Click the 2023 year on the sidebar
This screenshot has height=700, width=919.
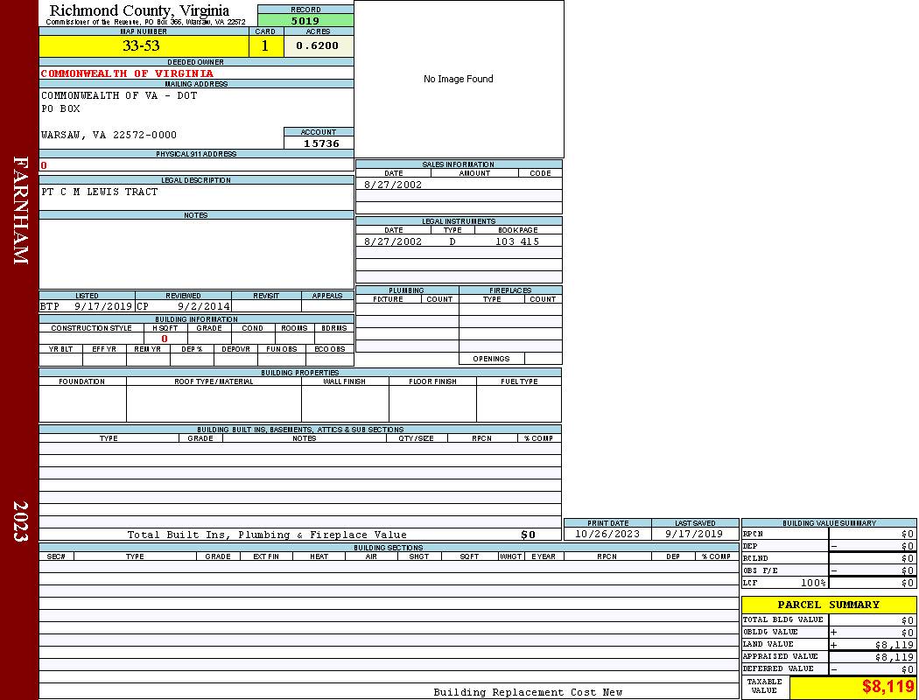point(20,521)
